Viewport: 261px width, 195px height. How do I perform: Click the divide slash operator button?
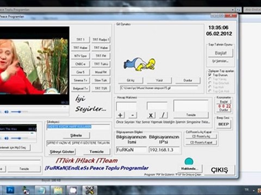point(163,115)
